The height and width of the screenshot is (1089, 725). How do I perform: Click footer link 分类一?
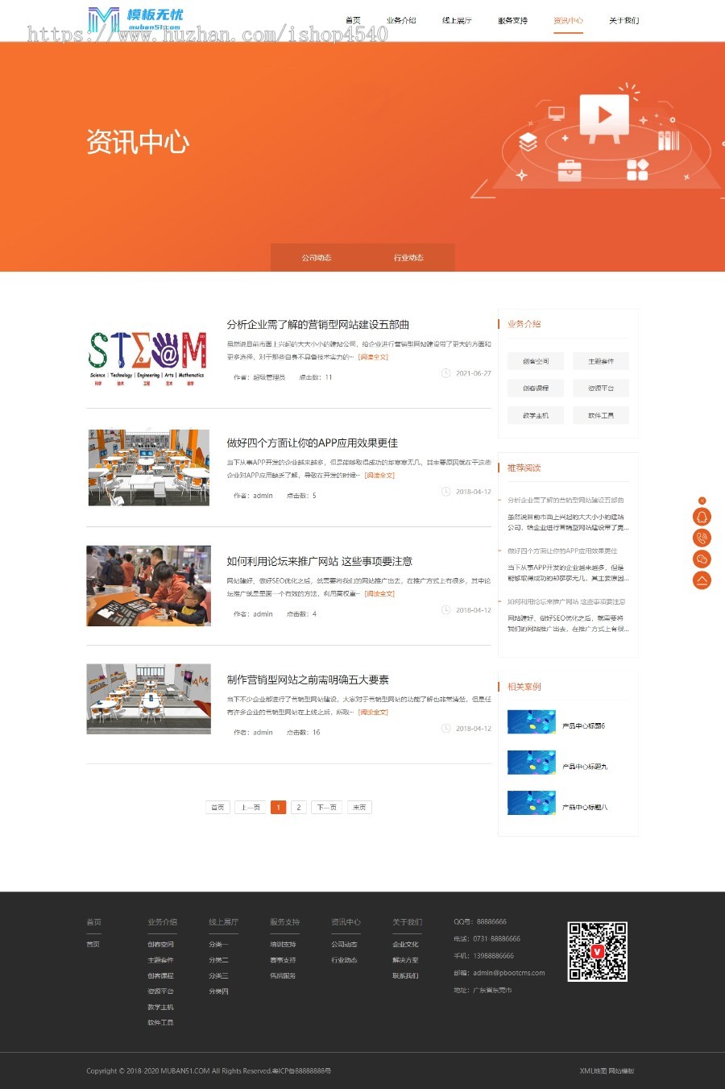click(218, 945)
